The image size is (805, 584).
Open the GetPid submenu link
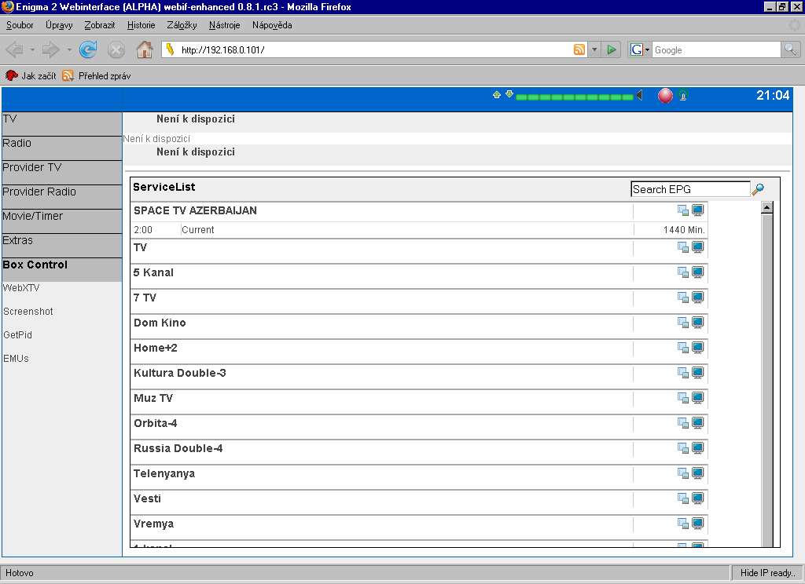(x=17, y=335)
